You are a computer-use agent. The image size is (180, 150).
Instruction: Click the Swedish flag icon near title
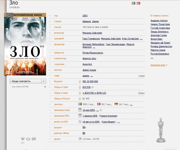[133, 3]
